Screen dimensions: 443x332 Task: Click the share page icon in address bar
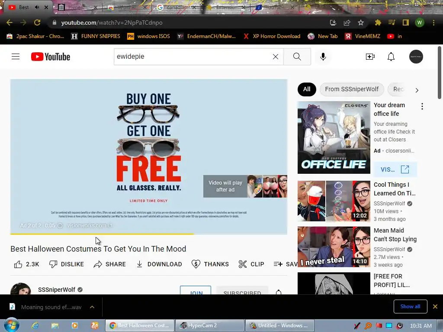347,22
